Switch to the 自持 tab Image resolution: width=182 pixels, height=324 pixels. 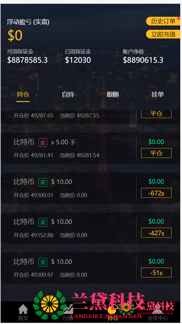(x=68, y=94)
